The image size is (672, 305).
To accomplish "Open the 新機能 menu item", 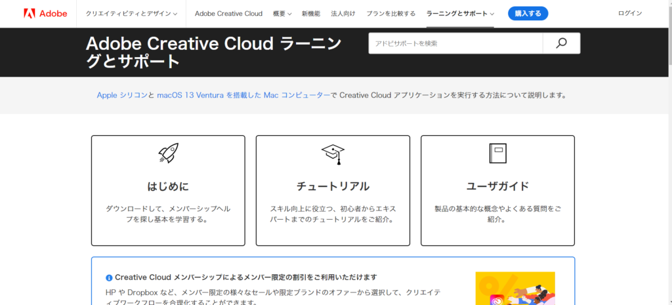I will coord(312,14).
